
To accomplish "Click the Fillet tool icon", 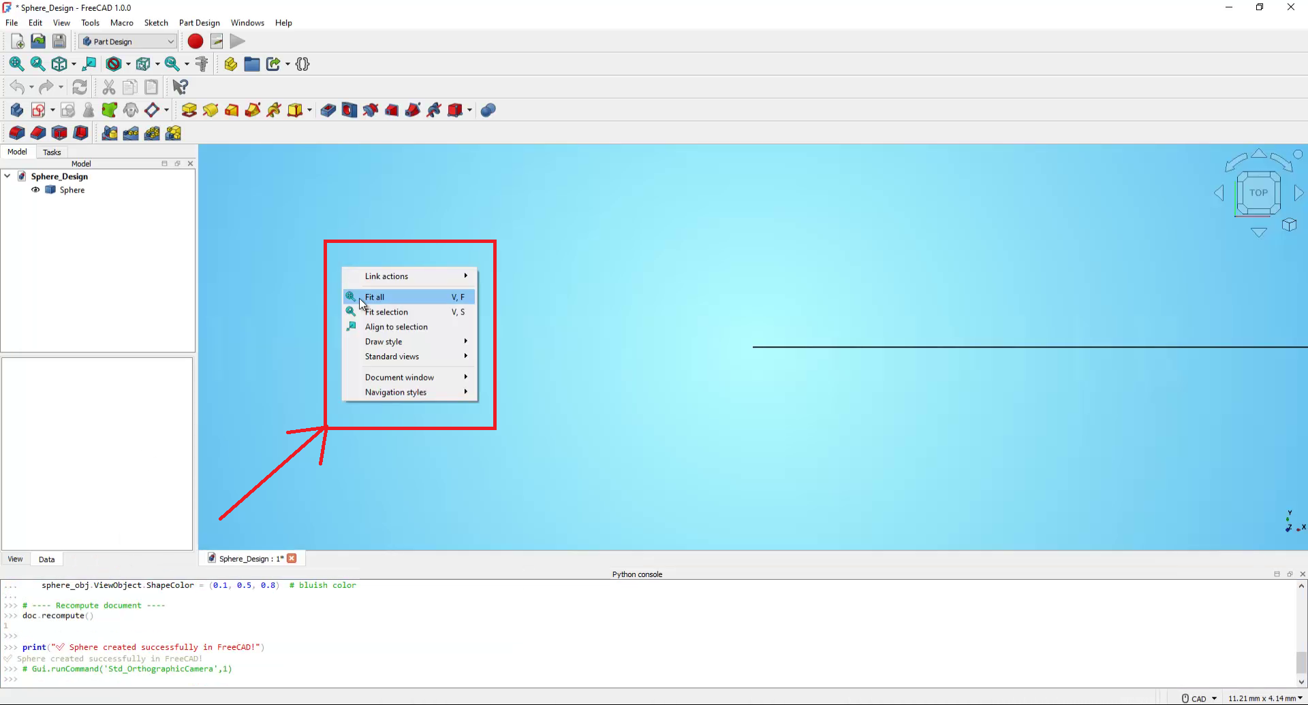I will point(17,133).
